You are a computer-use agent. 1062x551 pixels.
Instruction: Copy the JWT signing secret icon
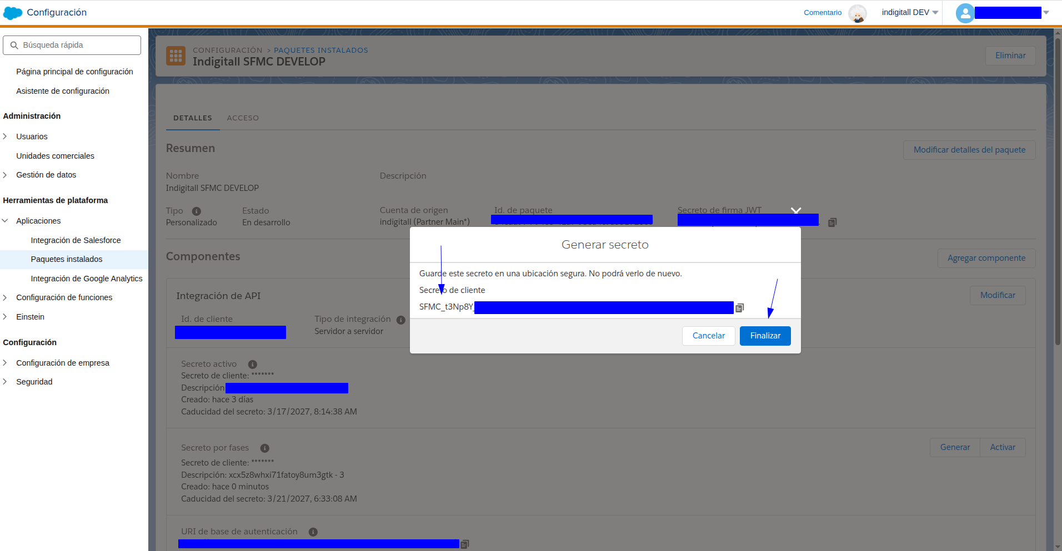(x=832, y=223)
